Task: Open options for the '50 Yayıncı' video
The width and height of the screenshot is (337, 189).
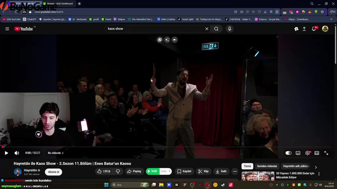Action: (x=319, y=174)
